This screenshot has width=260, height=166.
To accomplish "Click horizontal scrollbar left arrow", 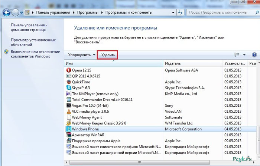I will coord(66,162).
